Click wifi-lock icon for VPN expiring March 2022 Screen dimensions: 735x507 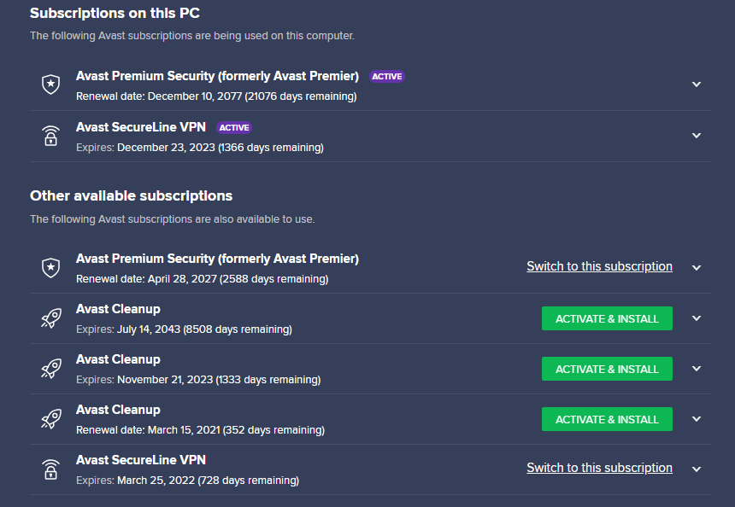pos(50,469)
